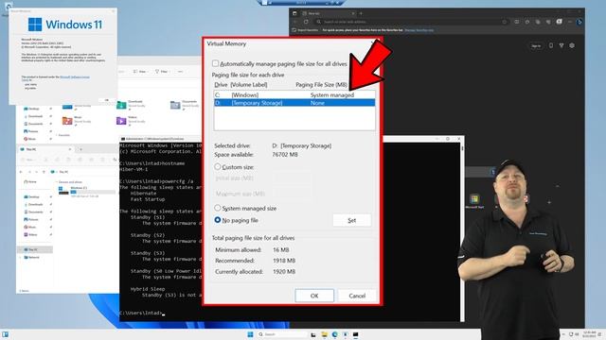Open the Downloads folder in File Explorer

(x=132, y=104)
